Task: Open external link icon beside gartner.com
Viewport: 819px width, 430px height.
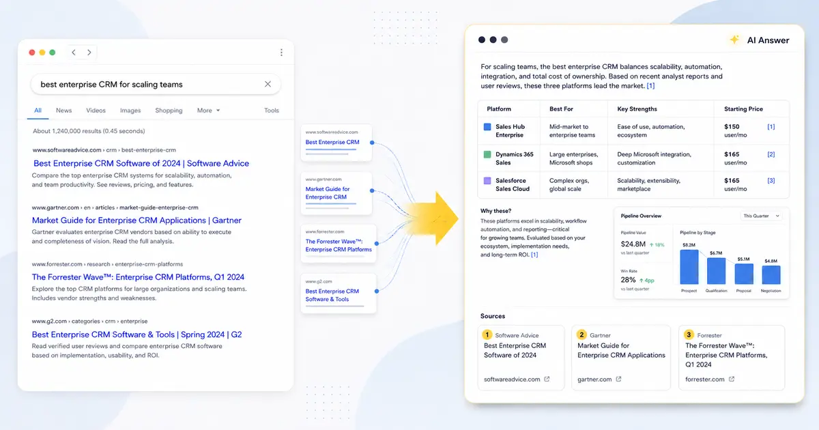Action: (618, 379)
